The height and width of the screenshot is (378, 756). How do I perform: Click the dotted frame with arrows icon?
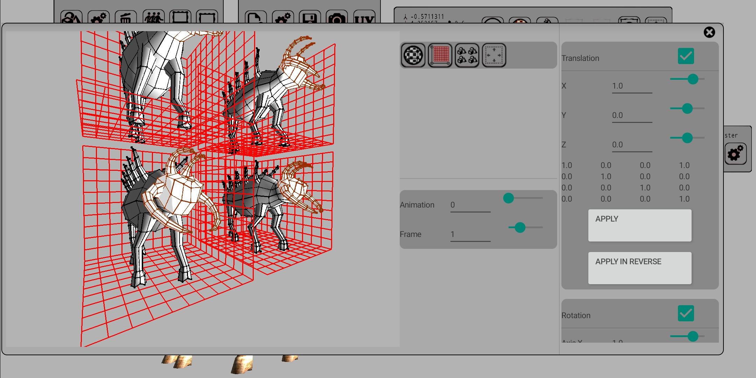pyautogui.click(x=494, y=55)
